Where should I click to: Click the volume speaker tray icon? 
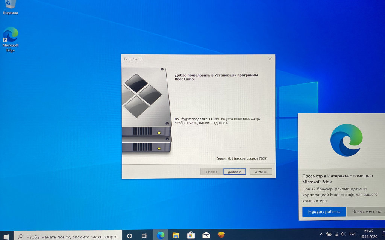[x=343, y=234]
